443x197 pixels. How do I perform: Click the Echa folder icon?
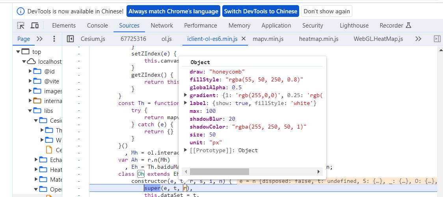pos(43,160)
